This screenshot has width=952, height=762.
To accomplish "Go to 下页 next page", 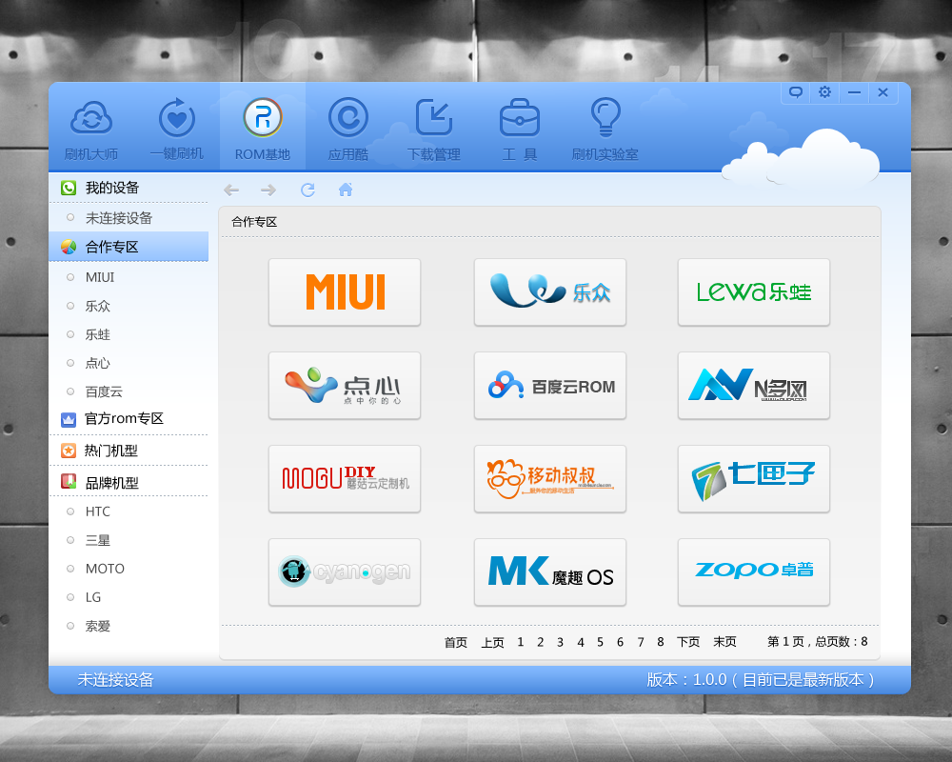I will 688,642.
